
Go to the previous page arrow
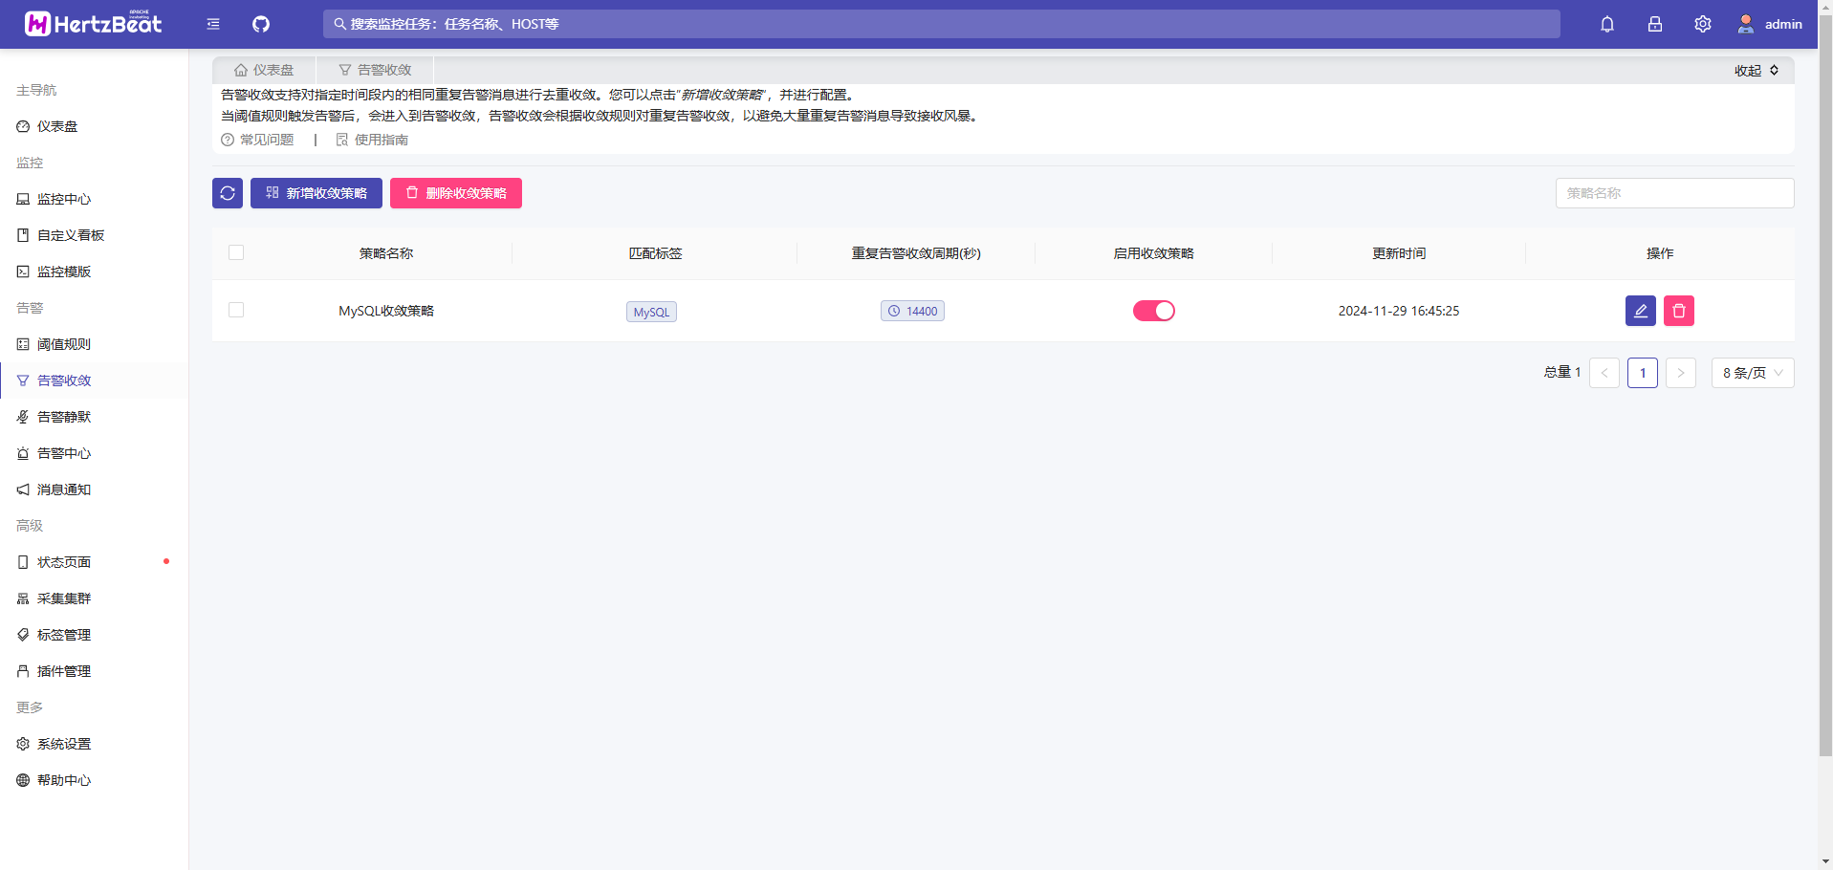[1604, 373]
